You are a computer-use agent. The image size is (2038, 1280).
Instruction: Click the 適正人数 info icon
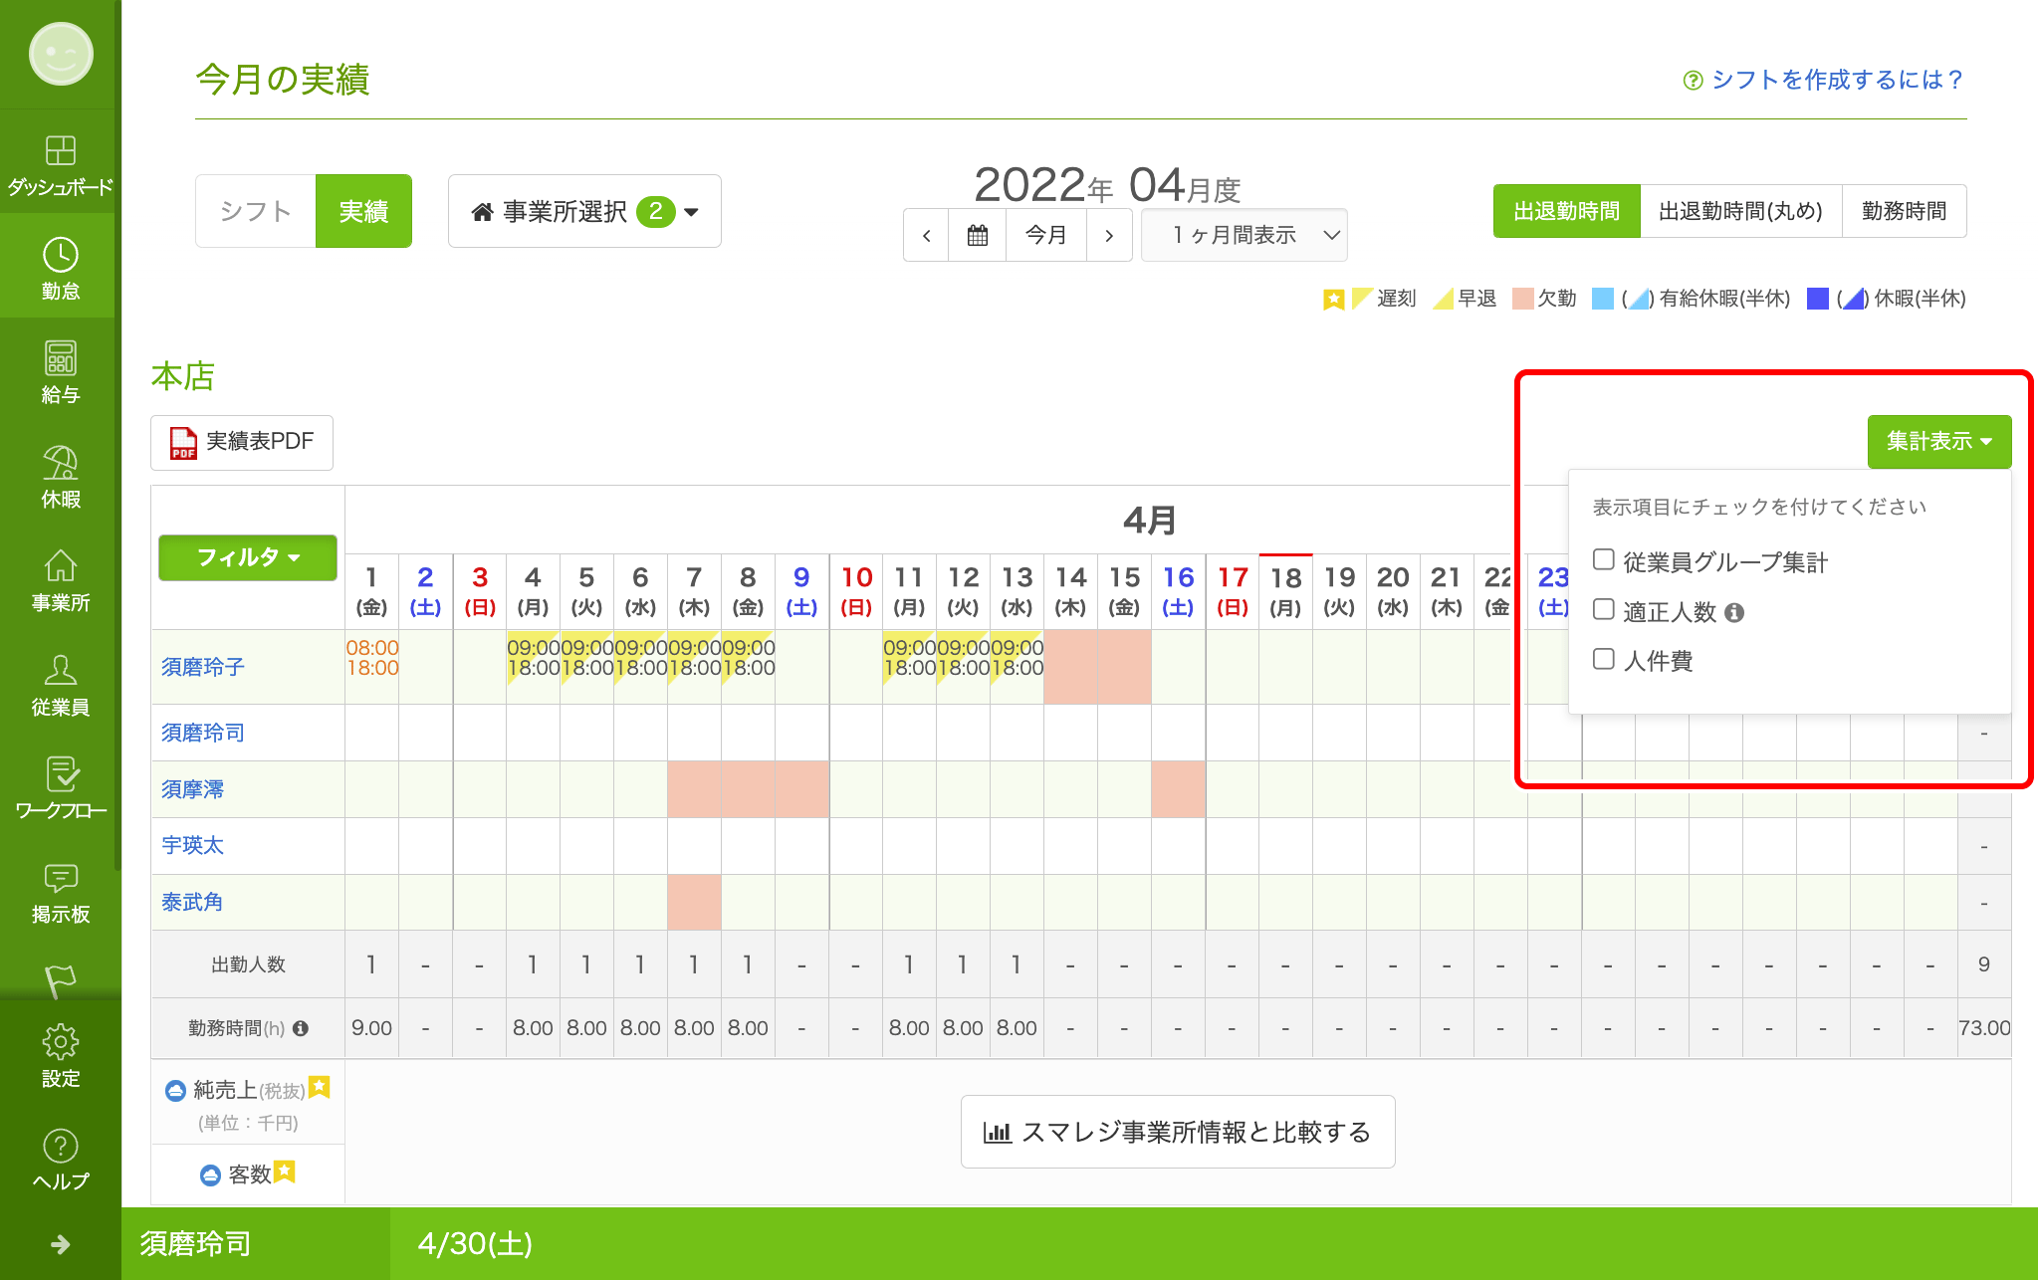pos(1734,612)
